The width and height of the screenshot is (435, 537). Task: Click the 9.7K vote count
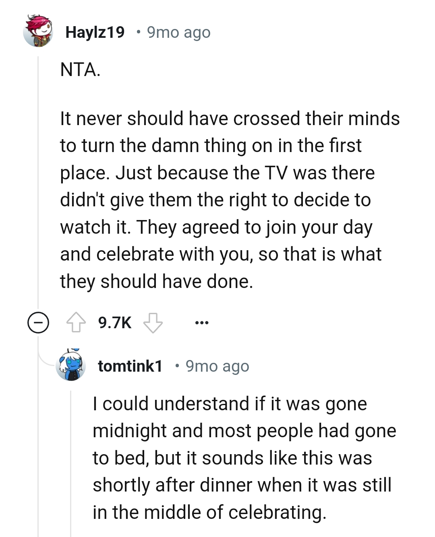114,322
